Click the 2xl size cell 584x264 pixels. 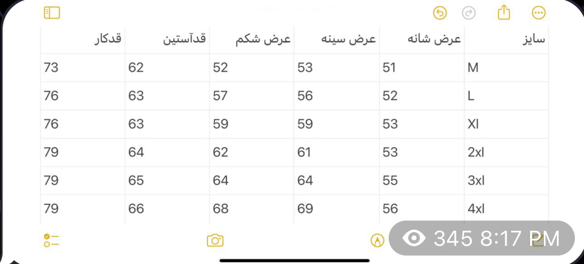tap(507, 152)
